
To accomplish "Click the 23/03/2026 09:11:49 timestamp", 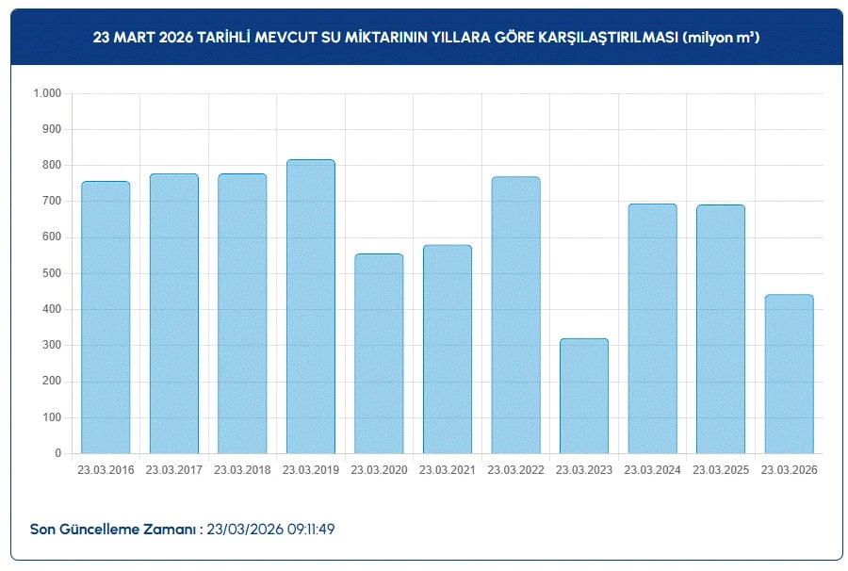I will (x=270, y=529).
